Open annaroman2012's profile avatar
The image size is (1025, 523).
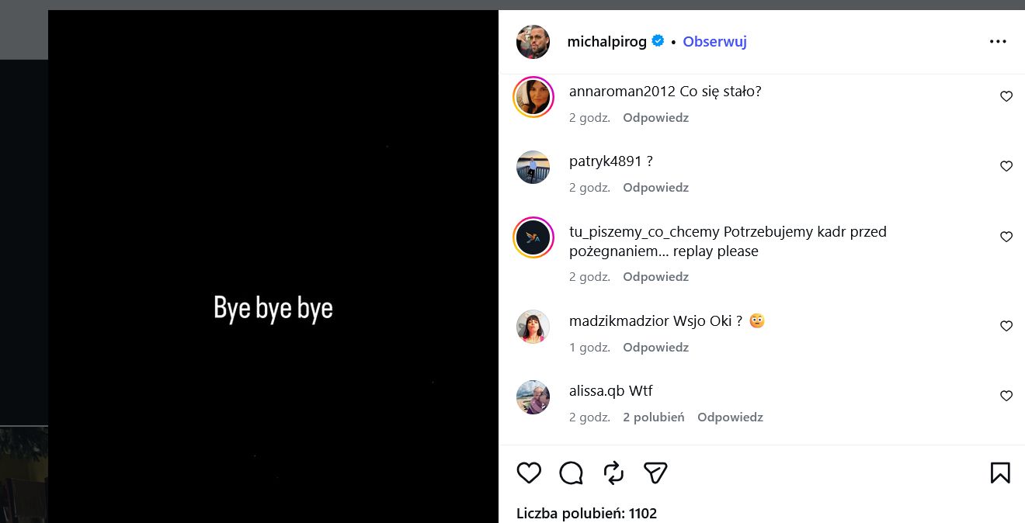pos(533,96)
